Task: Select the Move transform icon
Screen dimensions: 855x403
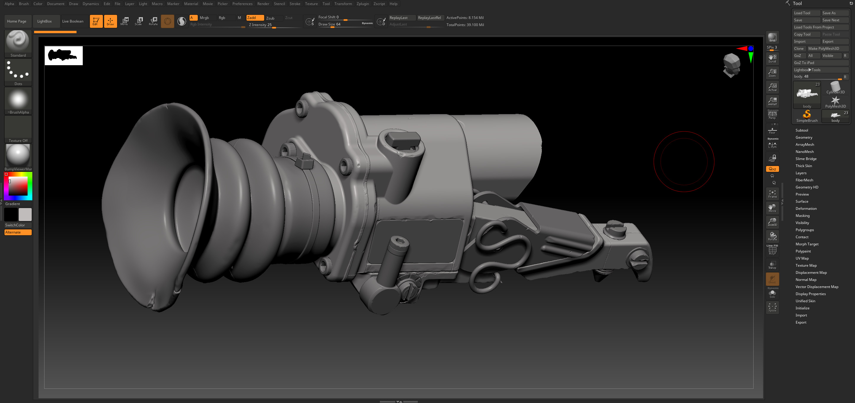Action: coord(125,21)
